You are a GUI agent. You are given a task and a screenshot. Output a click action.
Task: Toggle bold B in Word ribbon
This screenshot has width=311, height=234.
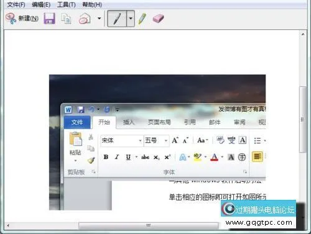click(106, 157)
